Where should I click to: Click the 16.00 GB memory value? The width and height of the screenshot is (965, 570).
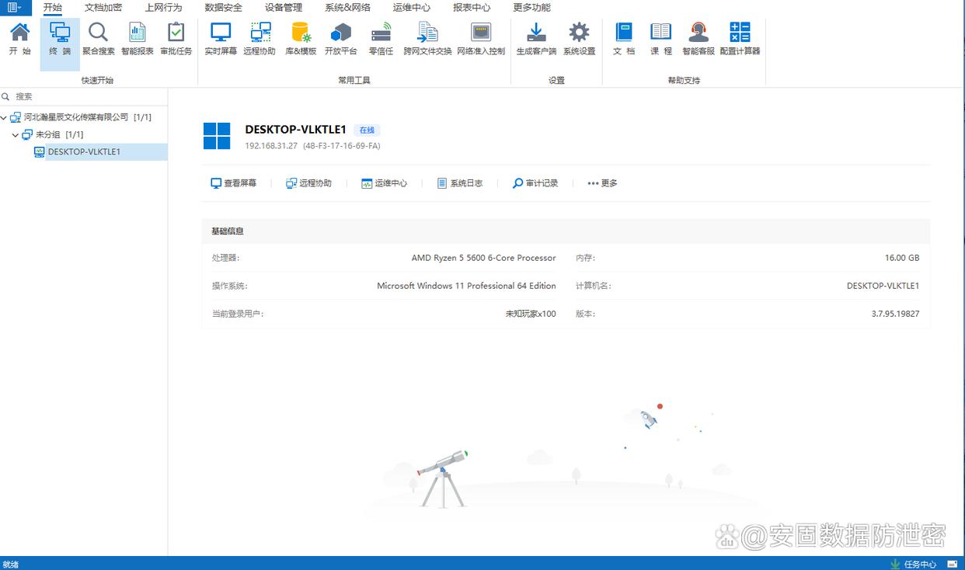coord(901,258)
